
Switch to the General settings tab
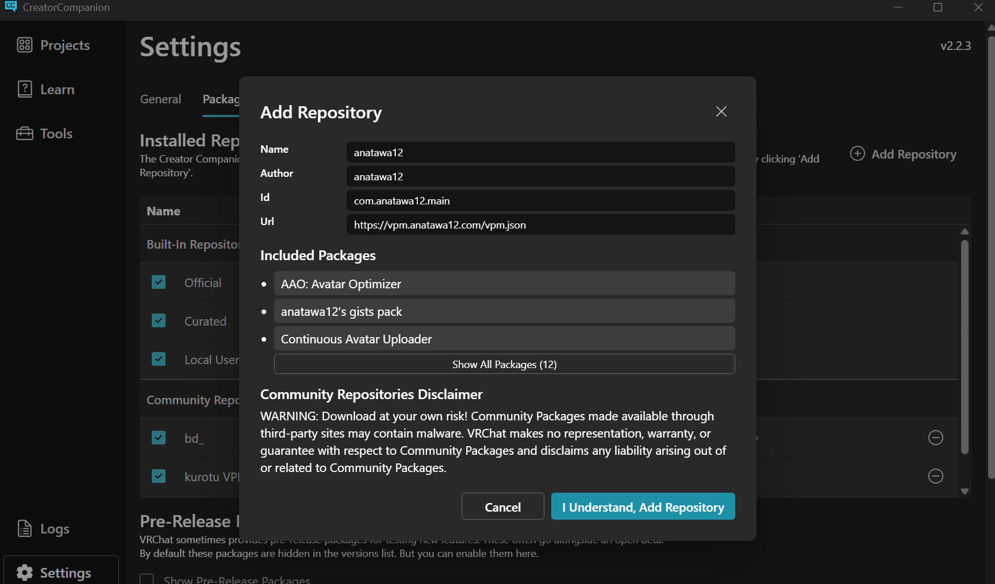coord(160,99)
